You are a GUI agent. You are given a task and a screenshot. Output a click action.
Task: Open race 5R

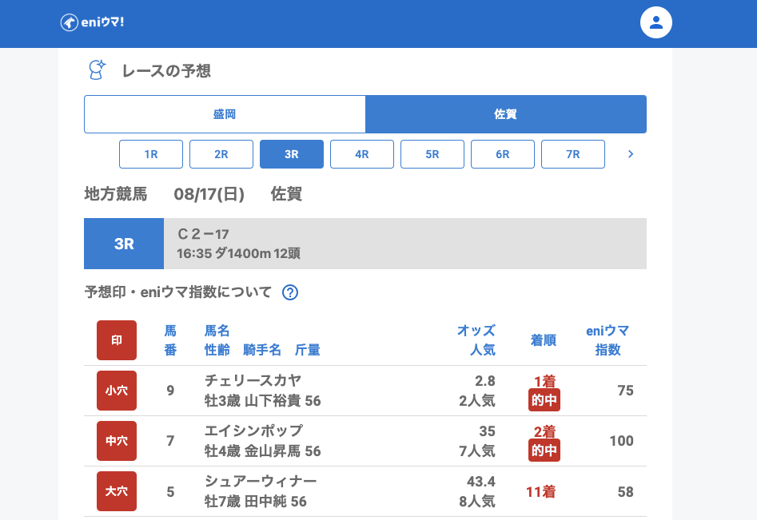432,154
